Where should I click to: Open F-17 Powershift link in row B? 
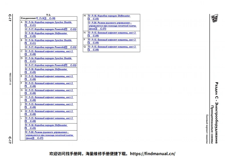click(47, 47)
